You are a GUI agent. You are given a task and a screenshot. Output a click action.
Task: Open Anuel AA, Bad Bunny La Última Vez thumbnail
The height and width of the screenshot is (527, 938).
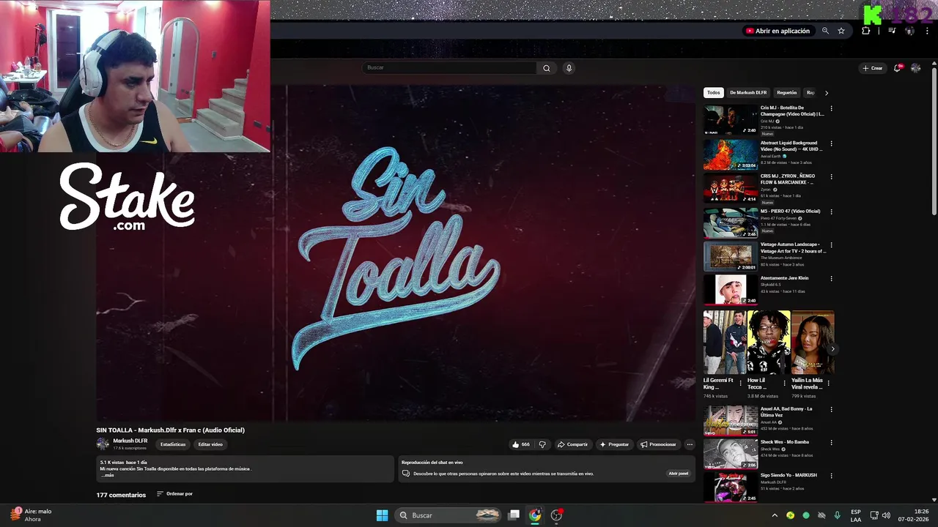[731, 421]
